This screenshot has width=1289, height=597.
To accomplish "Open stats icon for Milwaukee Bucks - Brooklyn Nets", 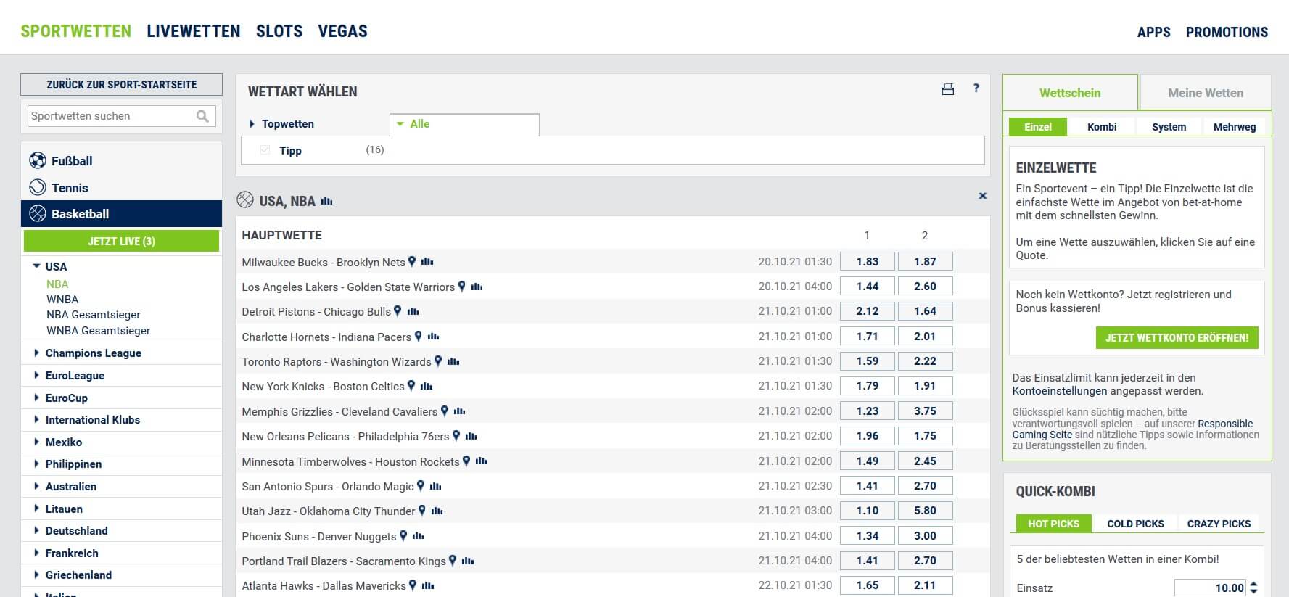I will point(427,262).
